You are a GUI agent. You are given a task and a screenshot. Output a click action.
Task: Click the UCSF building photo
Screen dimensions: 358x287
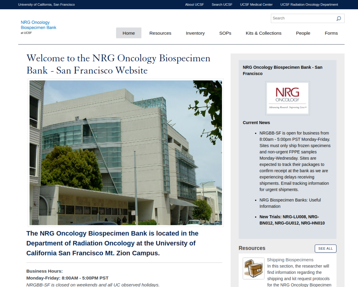coord(126,153)
